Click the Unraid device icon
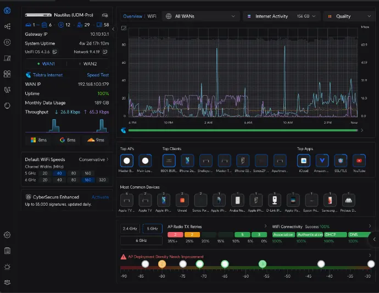379x293 pixels. [181, 201]
